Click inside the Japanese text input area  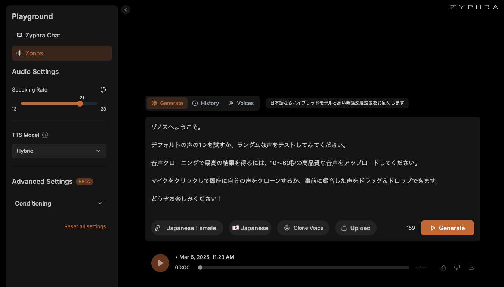(313, 163)
